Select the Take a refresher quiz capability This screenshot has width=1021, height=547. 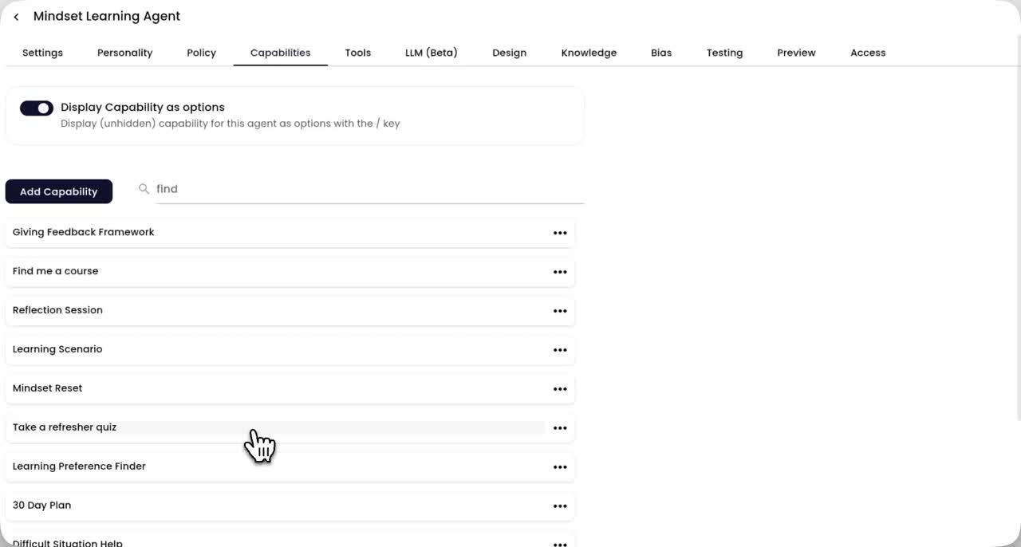(x=290, y=427)
